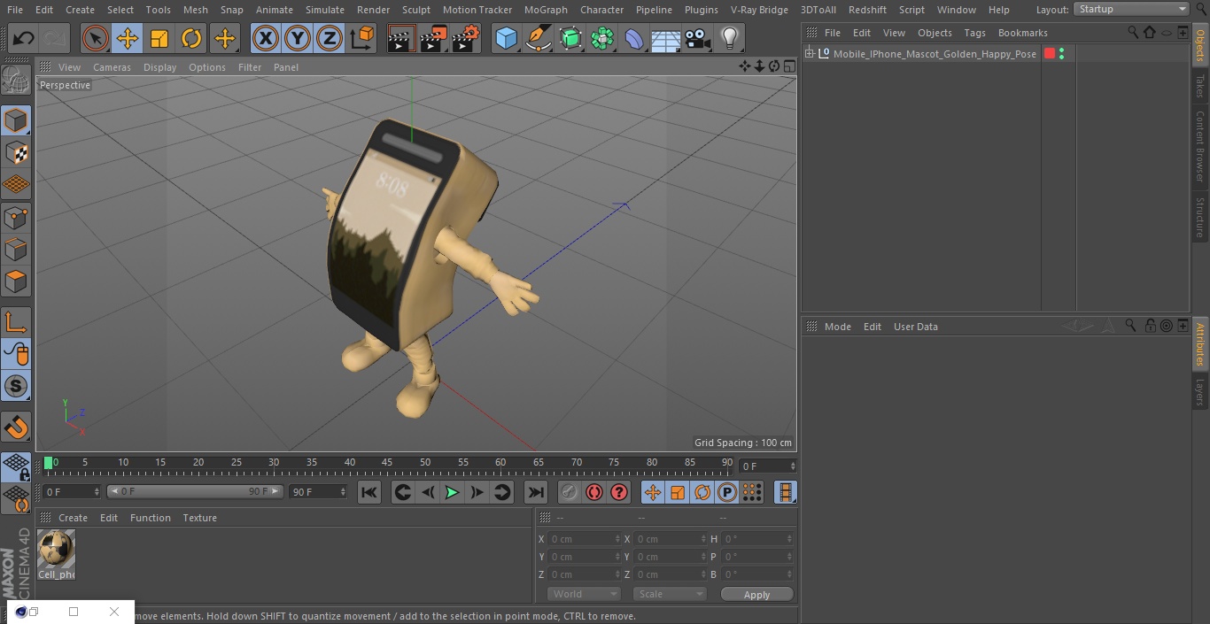
Task: Click the X position input field
Action: click(x=583, y=539)
